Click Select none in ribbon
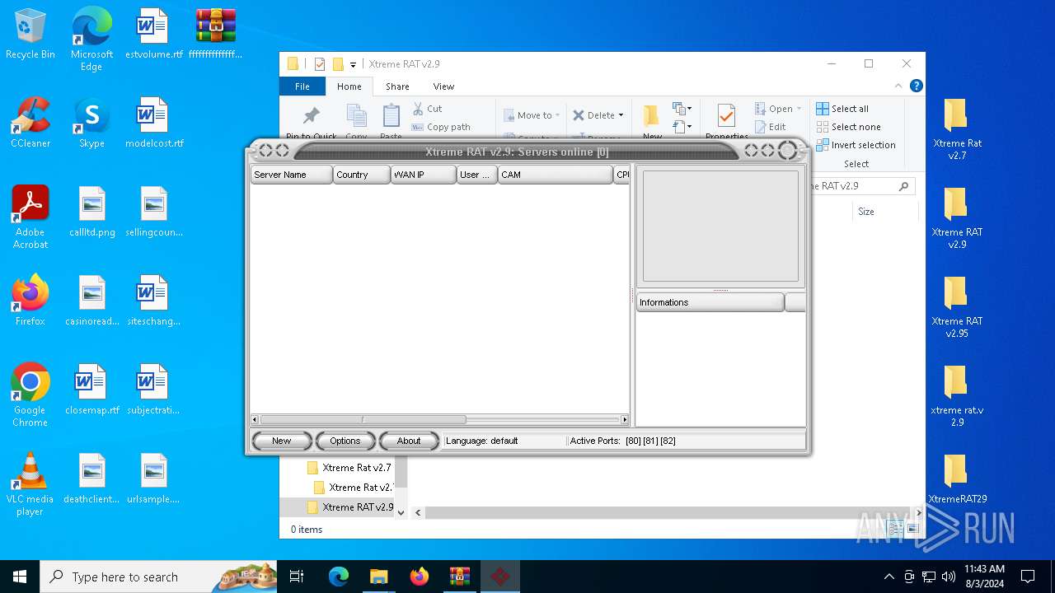Screen dimensions: 1055x593 (849, 127)
